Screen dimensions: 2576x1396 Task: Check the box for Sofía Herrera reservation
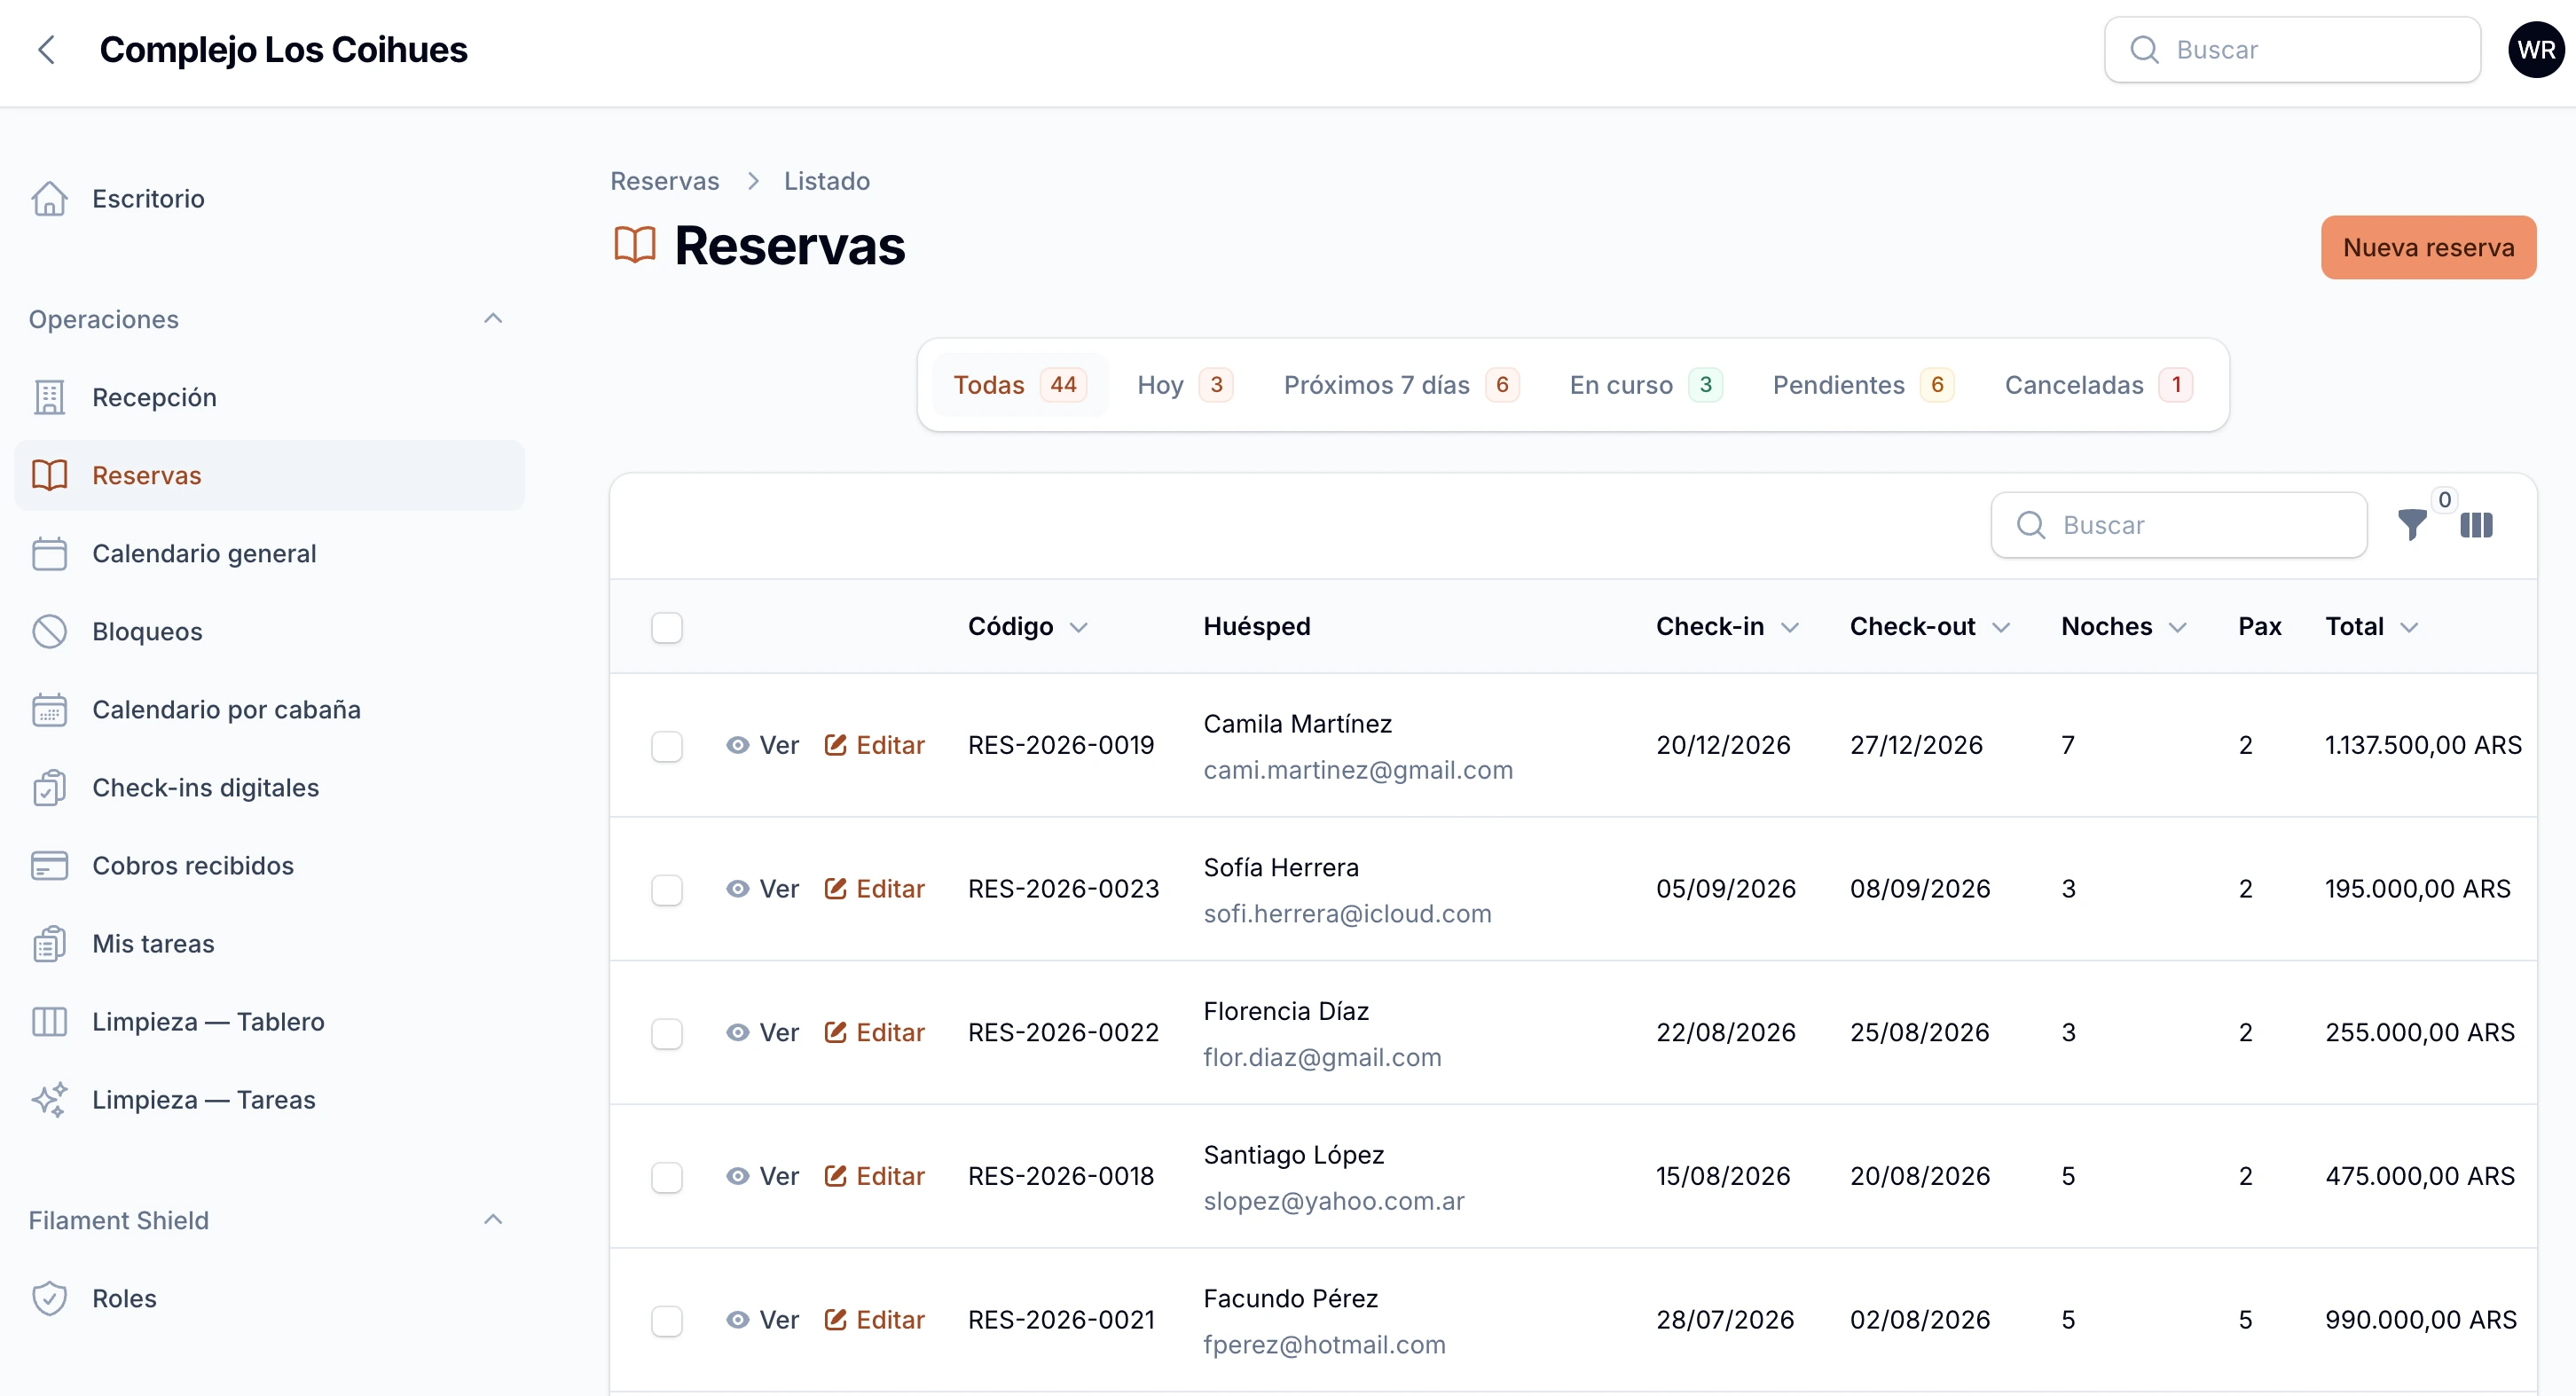(667, 889)
